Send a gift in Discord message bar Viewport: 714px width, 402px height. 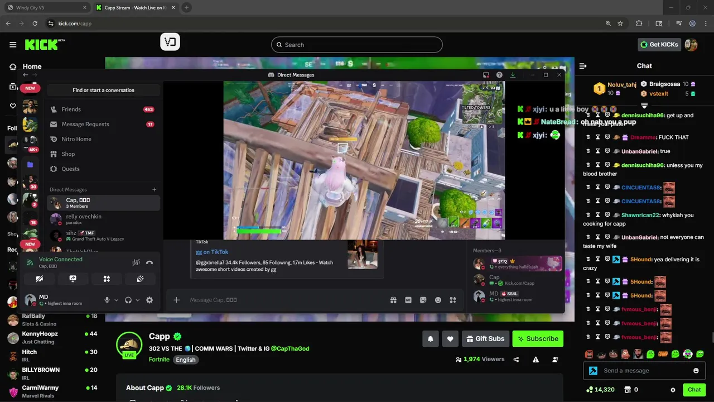pyautogui.click(x=393, y=300)
